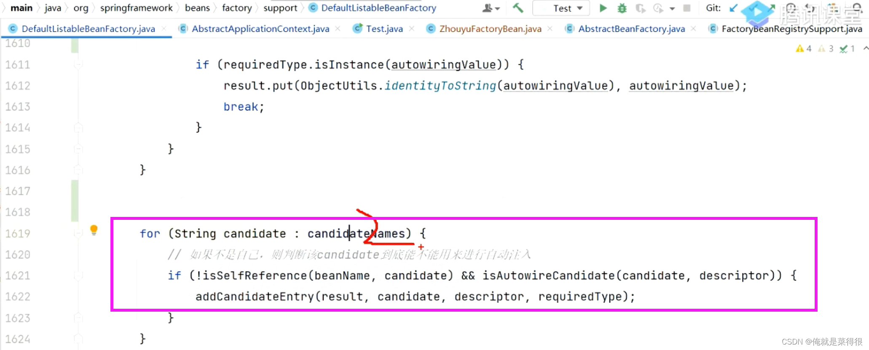This screenshot has height=350, width=869.
Task: Click the gray Stop square button
Action: click(687, 8)
